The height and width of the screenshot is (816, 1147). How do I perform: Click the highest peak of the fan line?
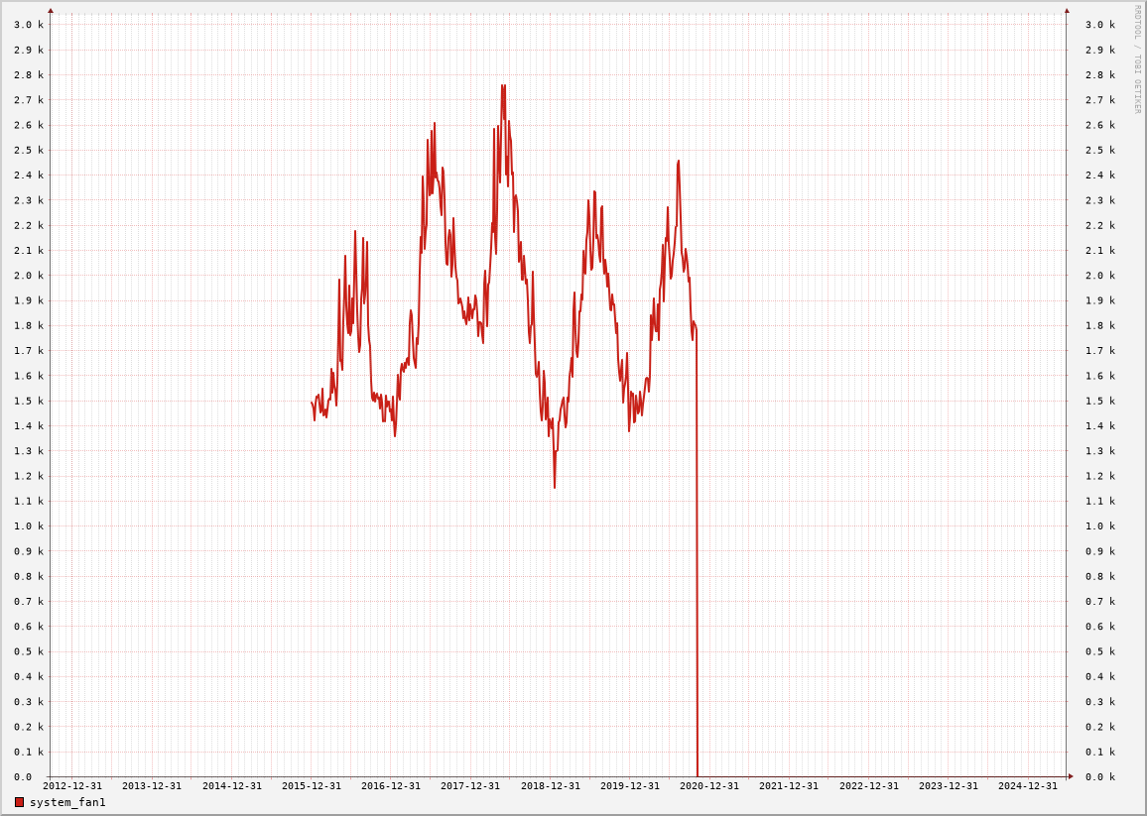[503, 86]
